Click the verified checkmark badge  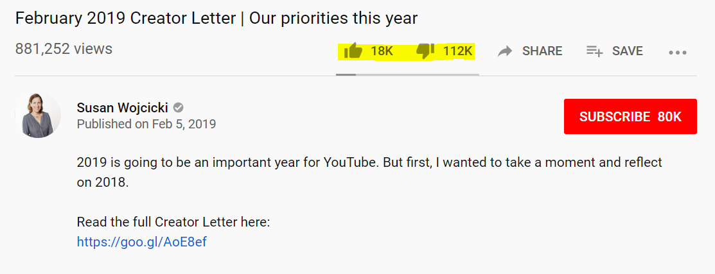(x=178, y=107)
